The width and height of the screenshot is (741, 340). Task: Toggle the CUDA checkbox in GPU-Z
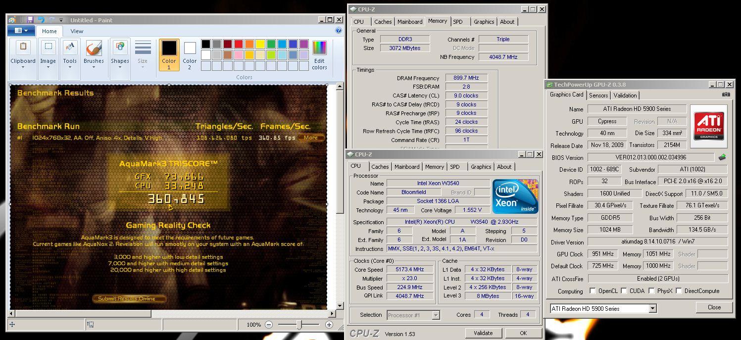[624, 291]
